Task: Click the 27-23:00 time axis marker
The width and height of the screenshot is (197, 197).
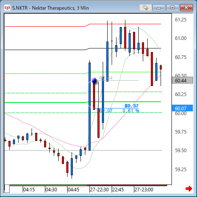Action: coord(144,190)
